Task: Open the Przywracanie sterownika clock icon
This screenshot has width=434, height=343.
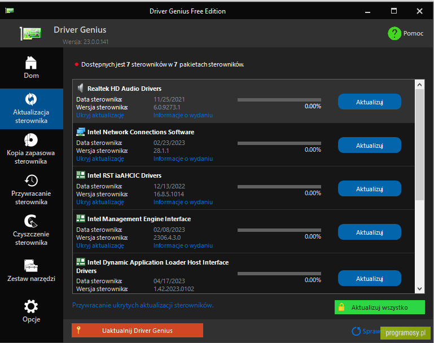Action: coord(31,181)
